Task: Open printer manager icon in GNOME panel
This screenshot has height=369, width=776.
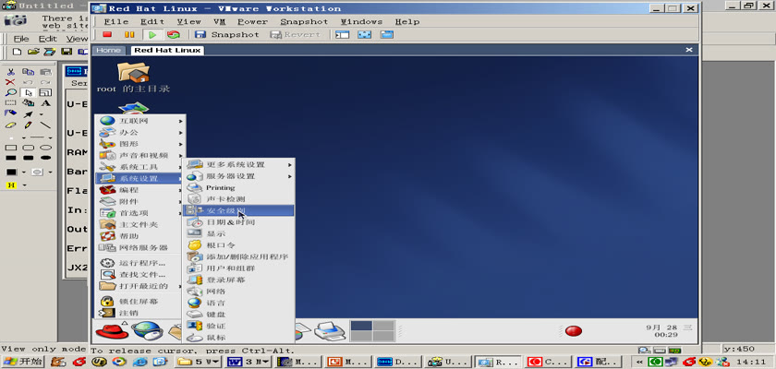Action: coord(330,330)
